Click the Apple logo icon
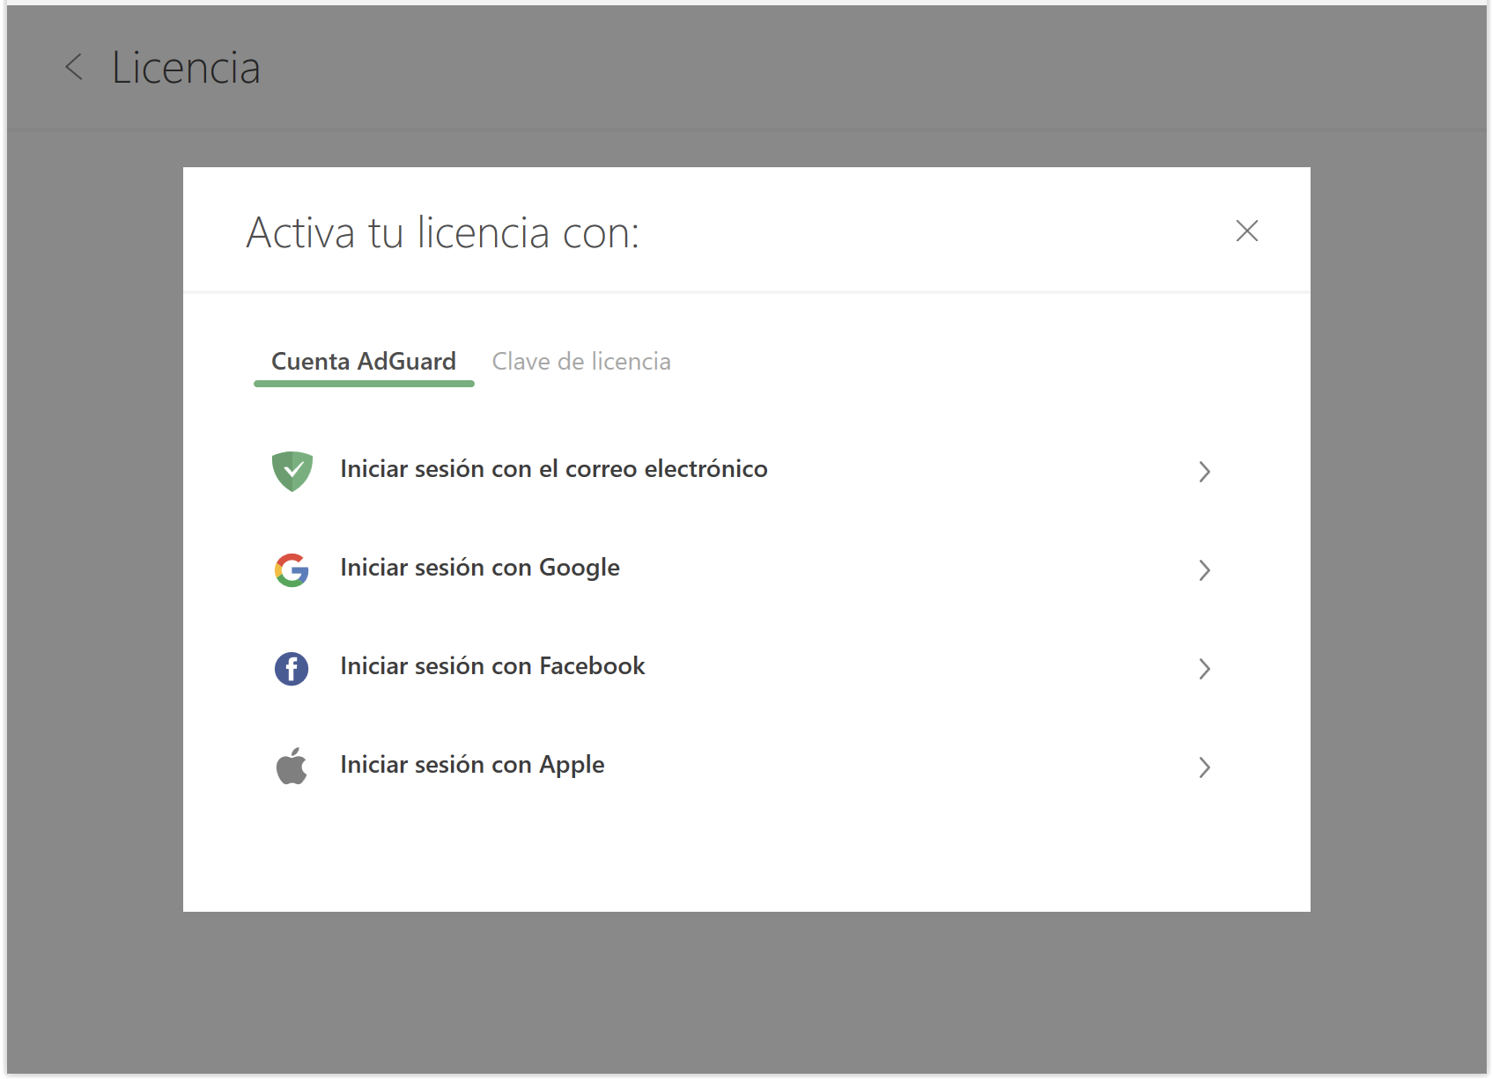This screenshot has height=1079, width=1492. (292, 766)
